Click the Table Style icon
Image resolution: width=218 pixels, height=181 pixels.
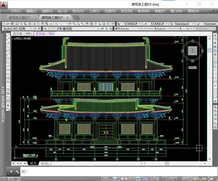pos(172,24)
